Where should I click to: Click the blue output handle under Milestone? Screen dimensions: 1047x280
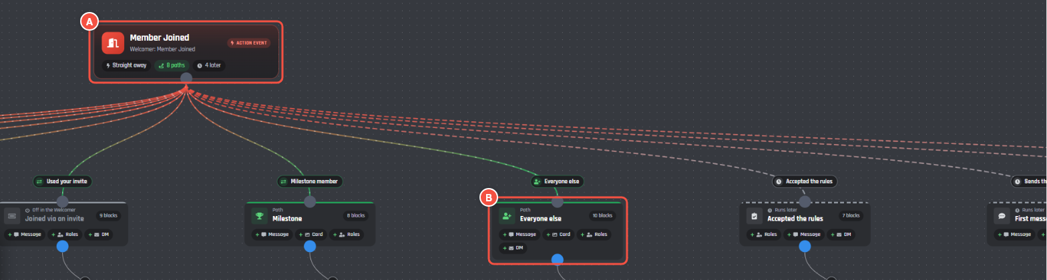pyautogui.click(x=310, y=247)
